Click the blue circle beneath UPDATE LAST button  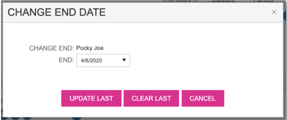click(x=77, y=118)
